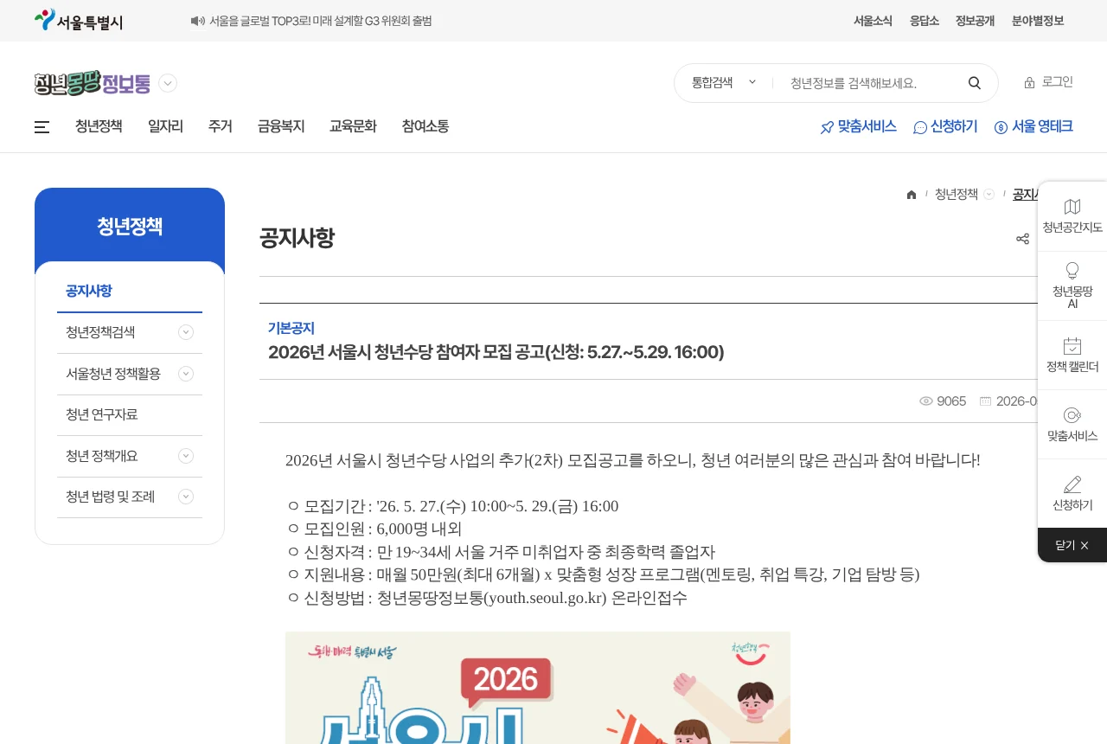Click the 모집인원 6,000명 내외 line

point(374,529)
